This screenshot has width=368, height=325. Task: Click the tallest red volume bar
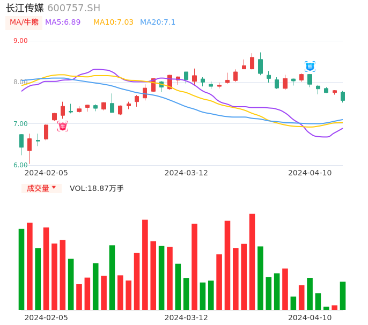(252, 262)
